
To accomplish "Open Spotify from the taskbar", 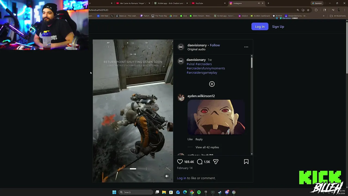I will pyautogui.click(x=199, y=192).
